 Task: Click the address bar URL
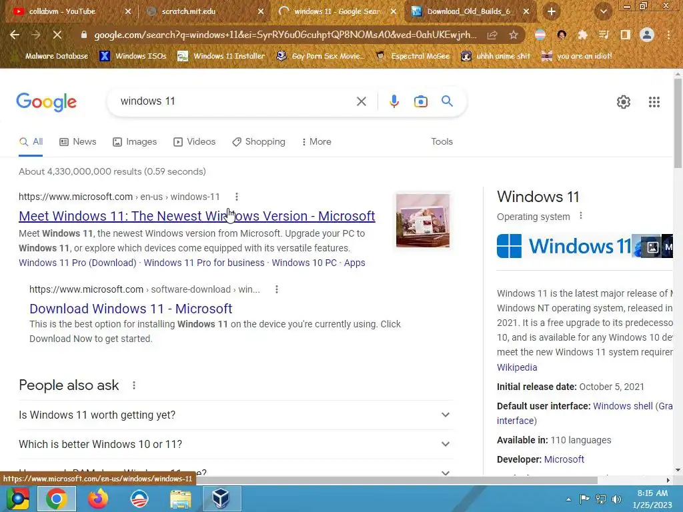[x=285, y=35]
